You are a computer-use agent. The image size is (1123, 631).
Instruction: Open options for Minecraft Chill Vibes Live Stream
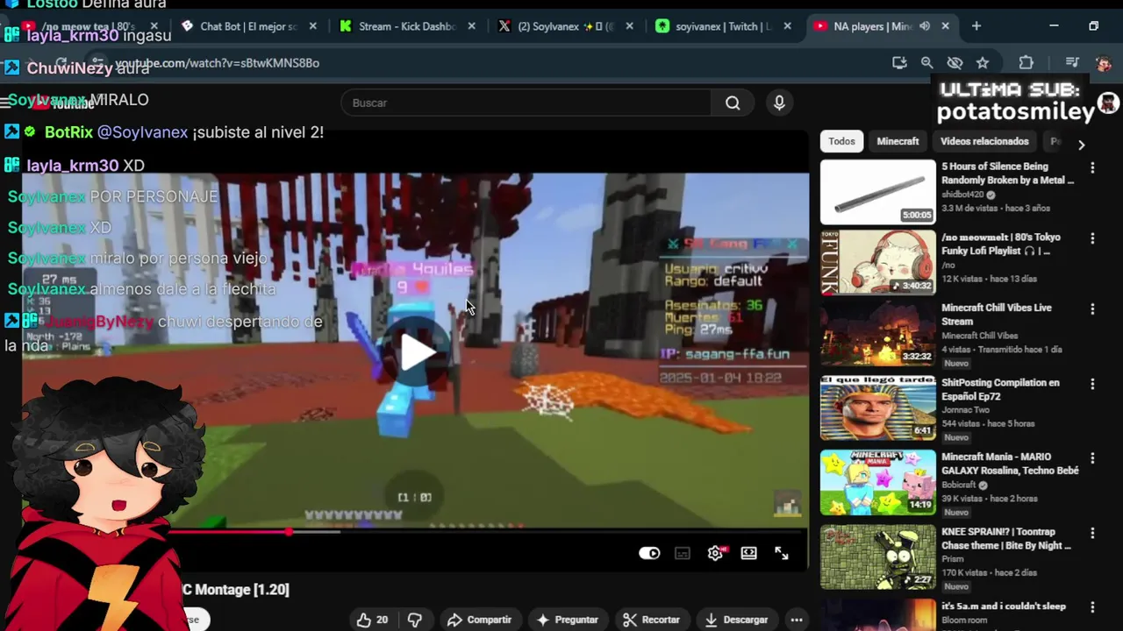(1092, 309)
